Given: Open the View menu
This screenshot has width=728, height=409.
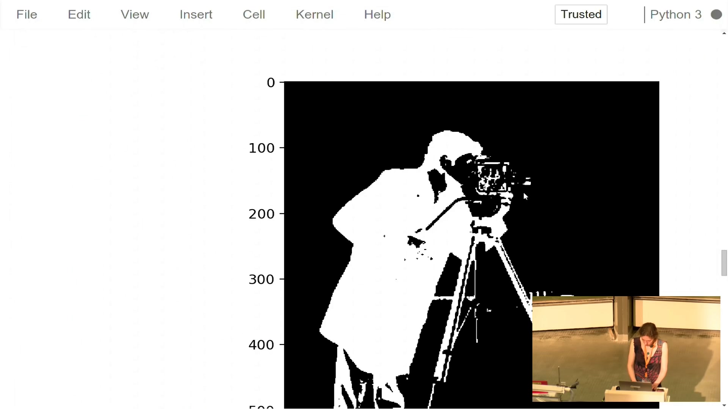Looking at the screenshot, I should click(135, 14).
